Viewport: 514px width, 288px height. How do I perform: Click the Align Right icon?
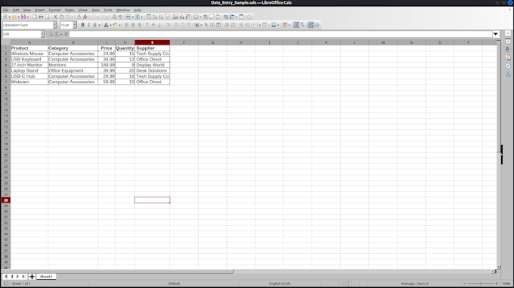click(x=139, y=25)
